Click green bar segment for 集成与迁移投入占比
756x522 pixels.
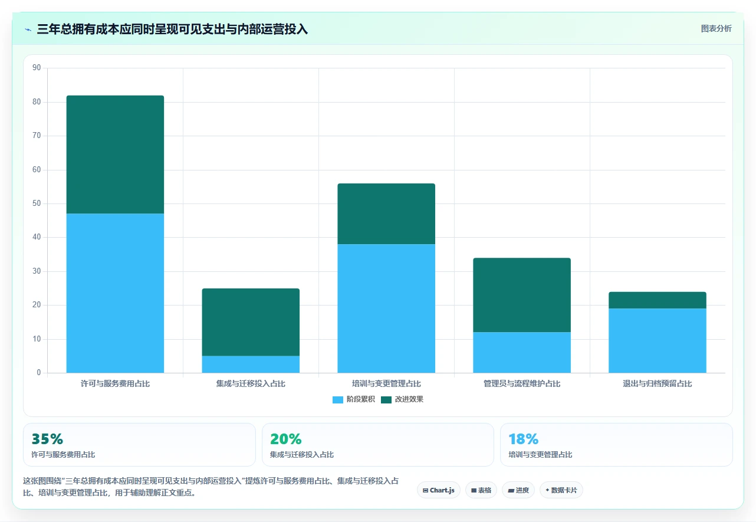tap(251, 322)
